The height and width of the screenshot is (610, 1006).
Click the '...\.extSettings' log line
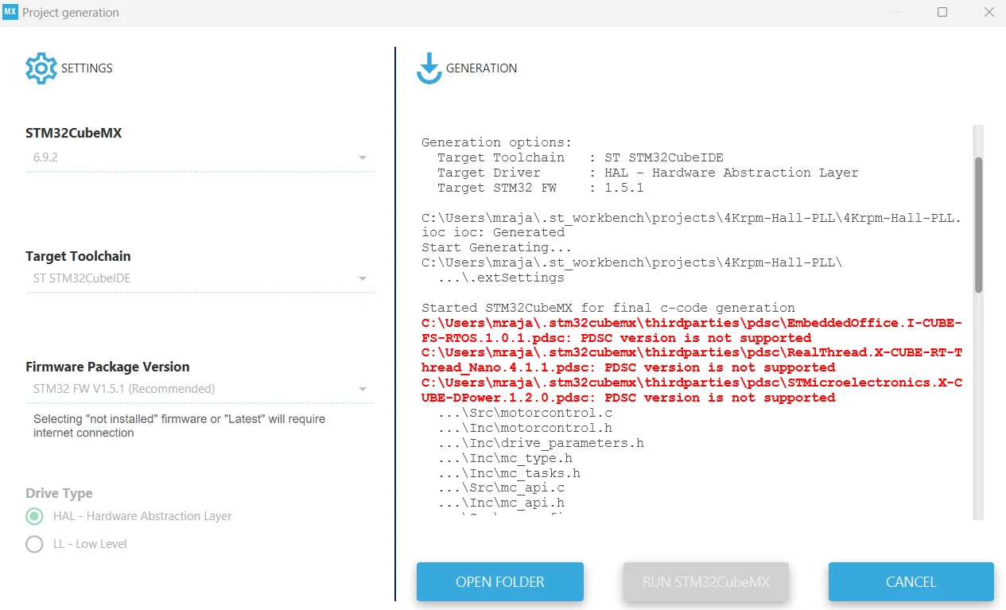501,278
